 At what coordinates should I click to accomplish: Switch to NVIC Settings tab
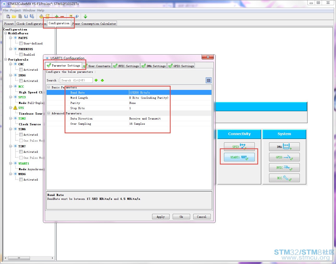tap(126, 66)
